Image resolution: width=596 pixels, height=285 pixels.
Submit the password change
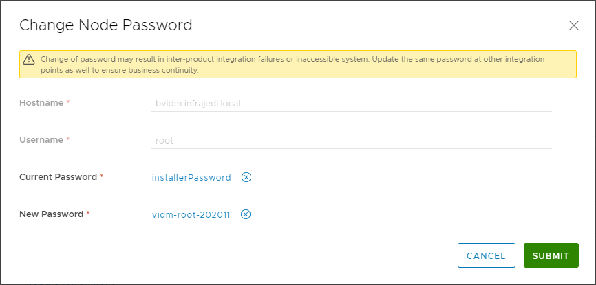tap(551, 255)
